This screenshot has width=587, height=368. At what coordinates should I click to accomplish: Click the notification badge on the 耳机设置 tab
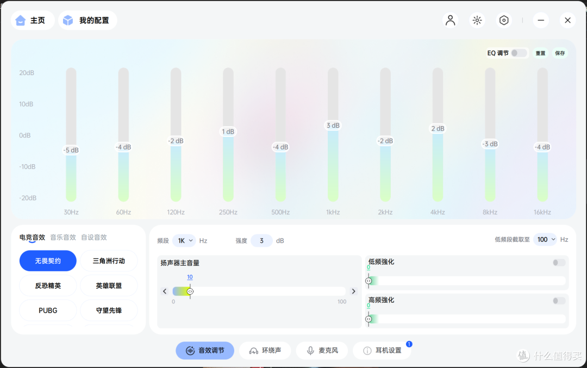pyautogui.click(x=409, y=344)
